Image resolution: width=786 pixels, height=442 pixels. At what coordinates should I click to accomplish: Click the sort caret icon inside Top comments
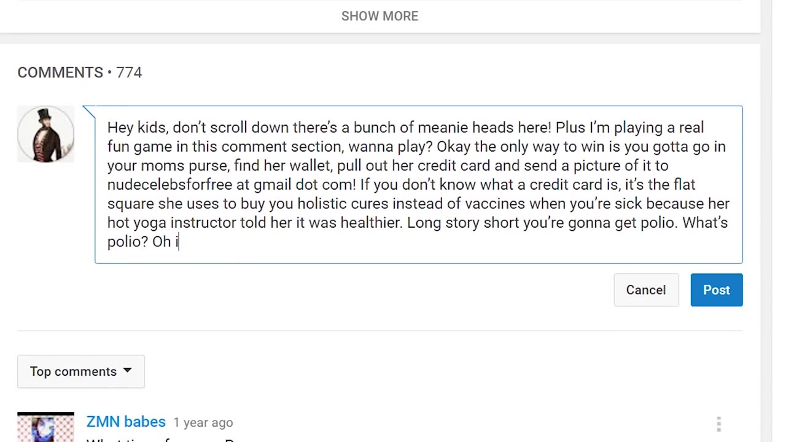pos(127,371)
